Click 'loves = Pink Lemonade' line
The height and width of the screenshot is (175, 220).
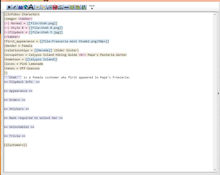24,64
